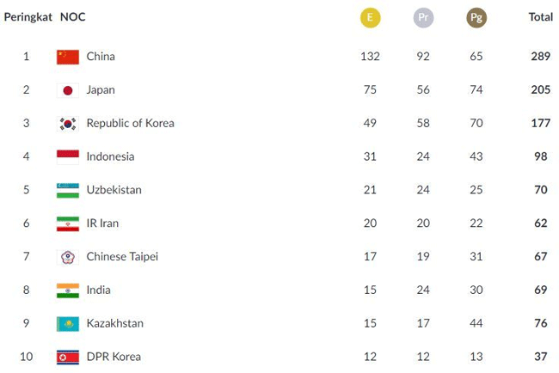Click the NOC column header

(x=72, y=17)
